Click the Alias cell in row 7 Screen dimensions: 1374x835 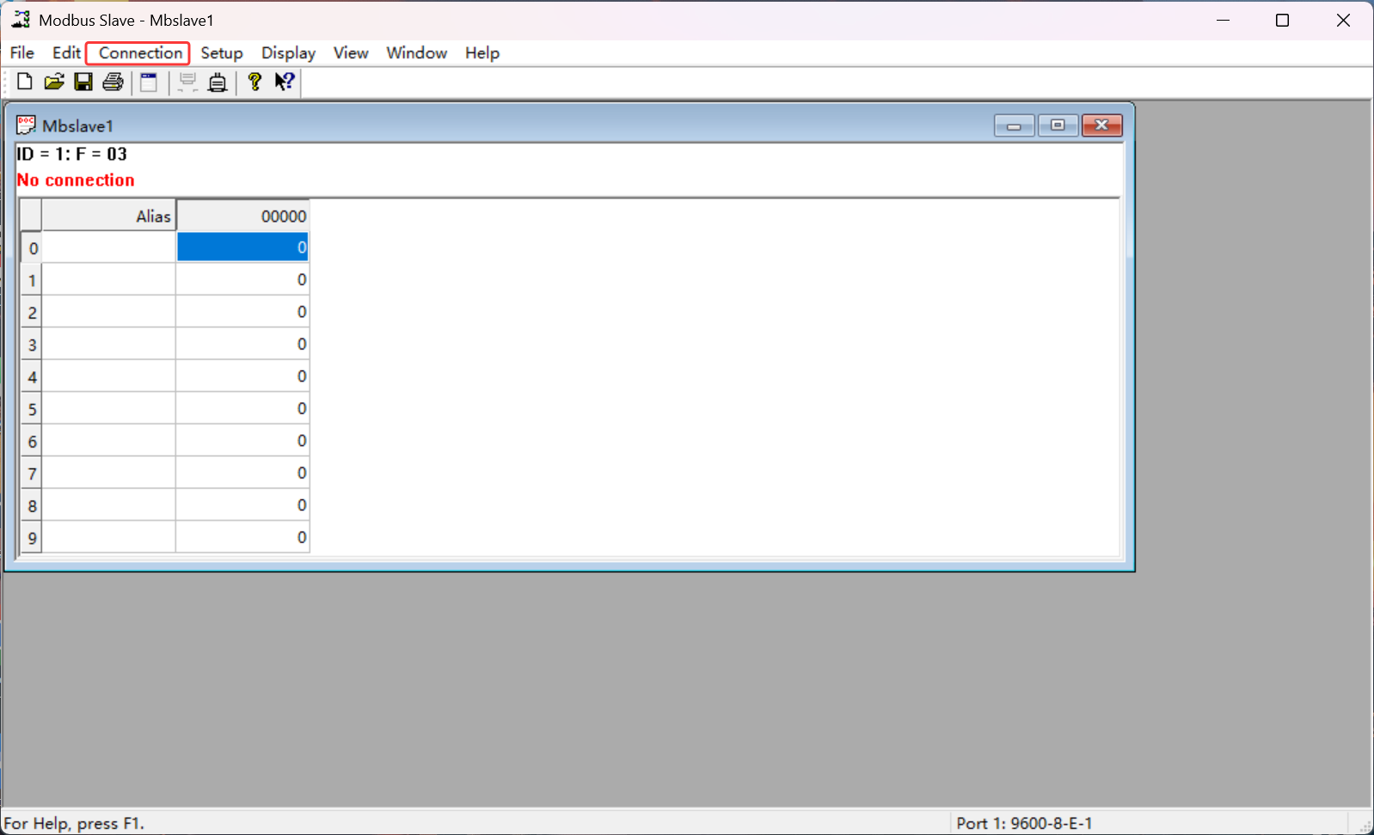108,473
